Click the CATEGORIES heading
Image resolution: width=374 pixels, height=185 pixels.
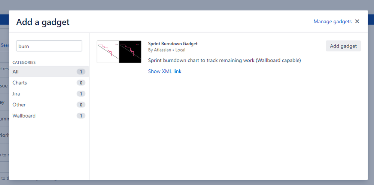coord(24,63)
